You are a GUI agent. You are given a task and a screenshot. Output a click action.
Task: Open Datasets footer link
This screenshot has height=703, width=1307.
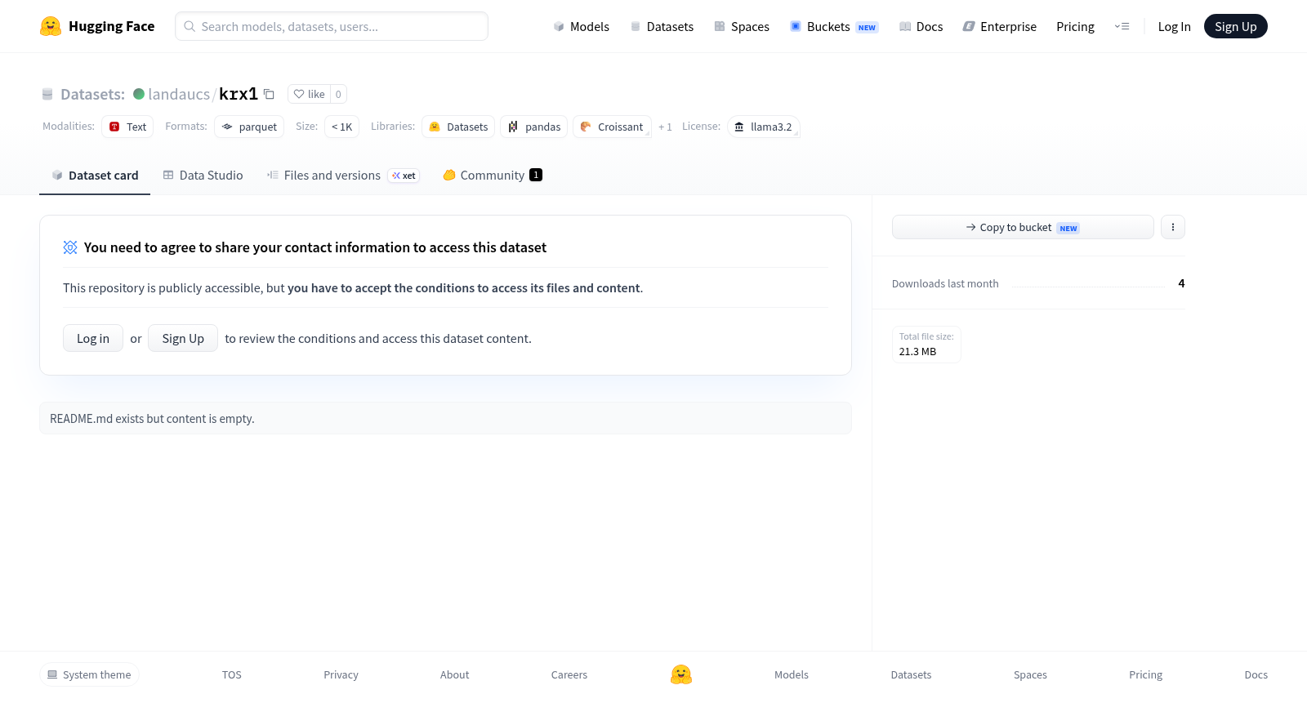pos(911,674)
